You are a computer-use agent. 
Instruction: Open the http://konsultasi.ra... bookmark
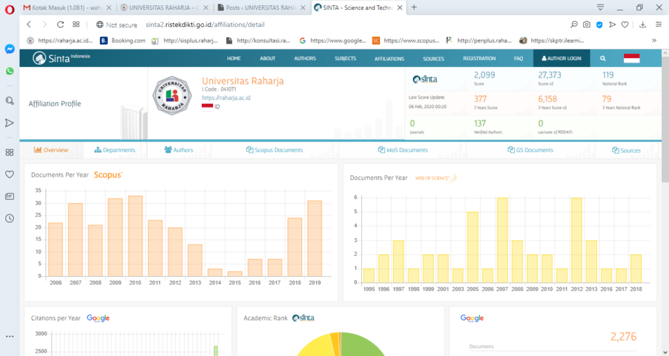pos(259,40)
